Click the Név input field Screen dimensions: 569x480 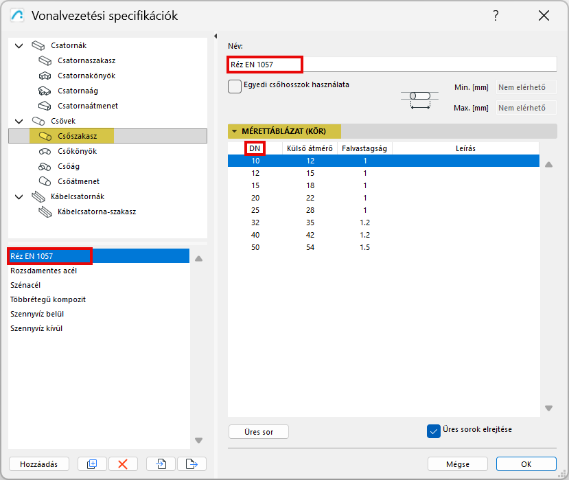[x=392, y=65]
